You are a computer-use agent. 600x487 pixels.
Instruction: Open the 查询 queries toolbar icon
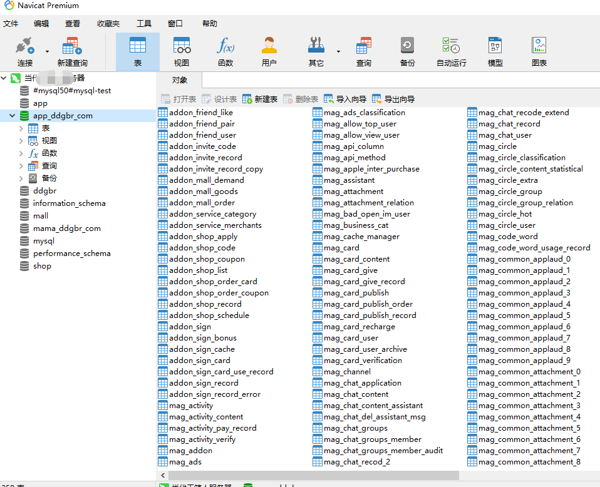[x=363, y=52]
